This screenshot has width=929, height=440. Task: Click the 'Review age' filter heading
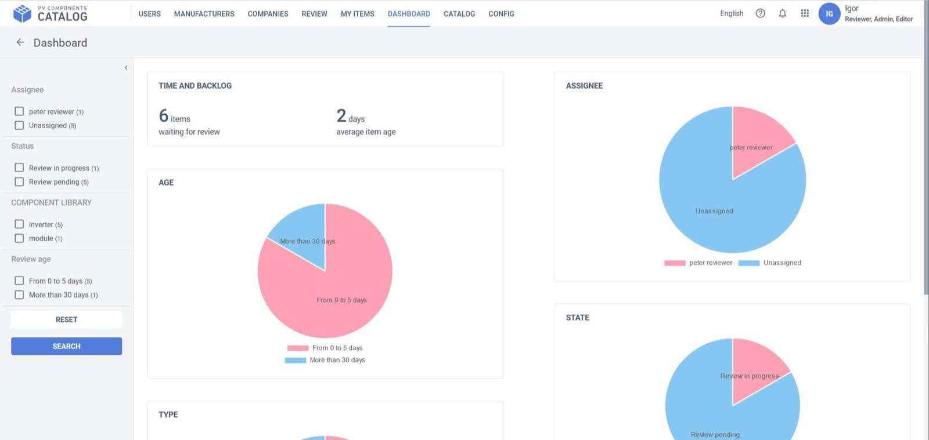coord(31,259)
